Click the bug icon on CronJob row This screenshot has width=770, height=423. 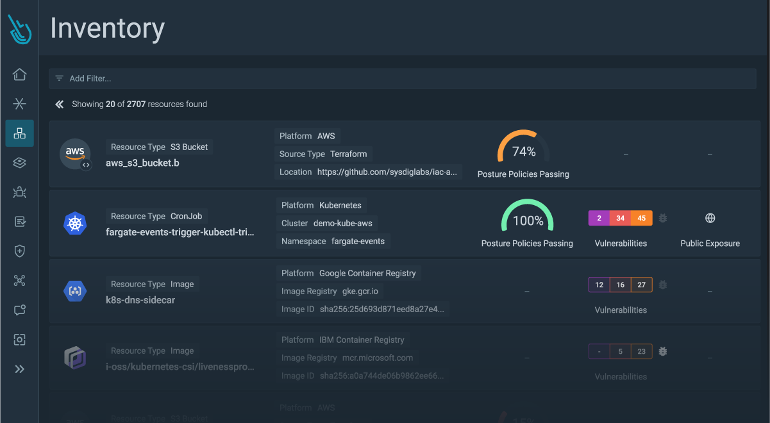pos(663,218)
